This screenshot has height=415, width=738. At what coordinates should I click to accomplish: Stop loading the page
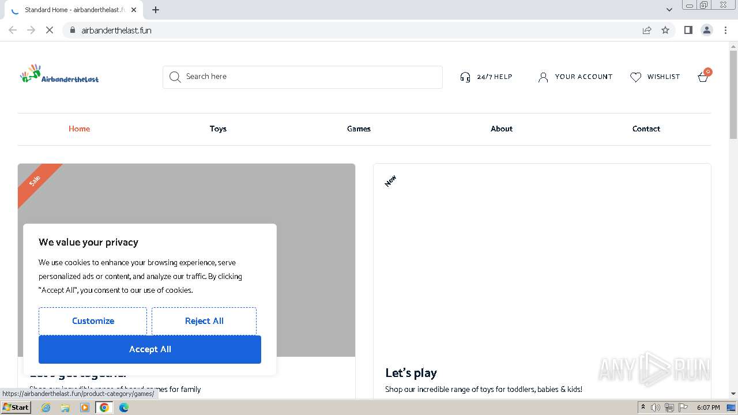click(x=50, y=30)
